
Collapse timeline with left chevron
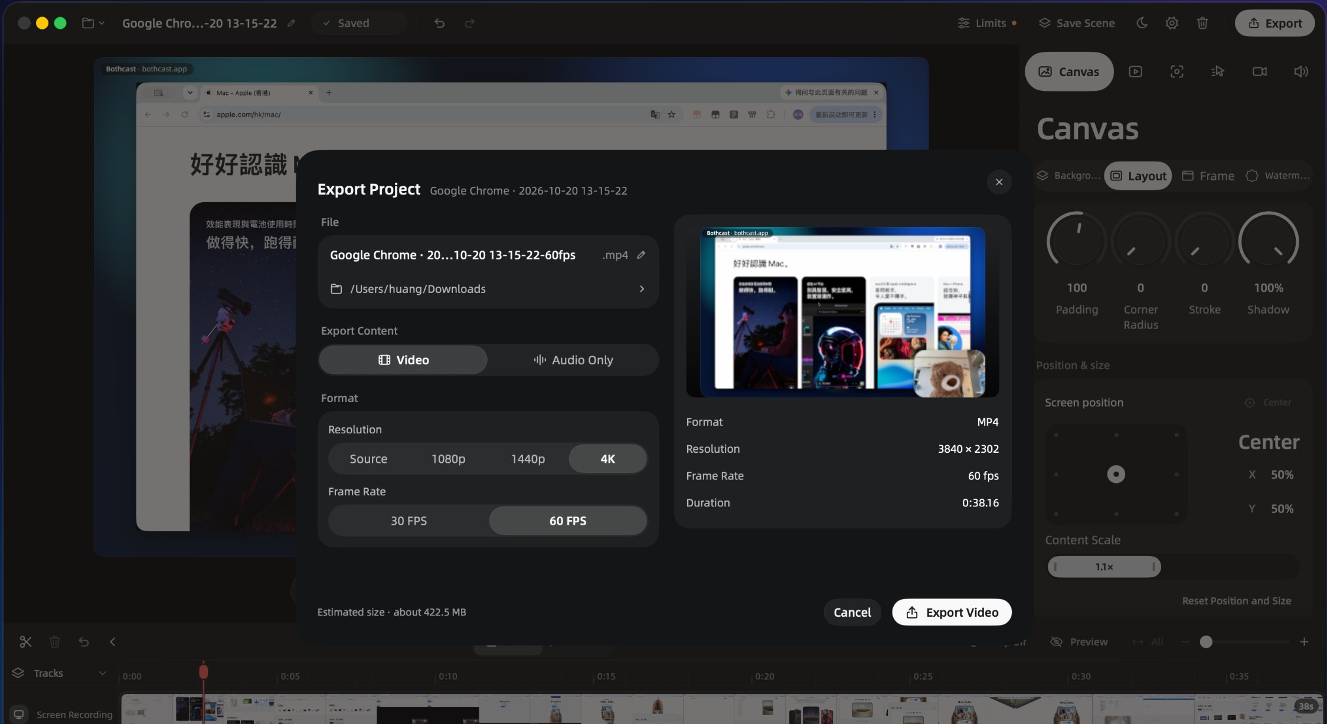click(113, 641)
